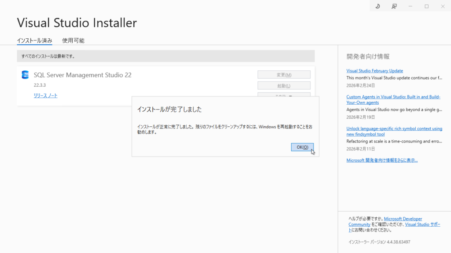Click the 変更(M) button
This screenshot has height=253, width=451.
click(x=284, y=75)
